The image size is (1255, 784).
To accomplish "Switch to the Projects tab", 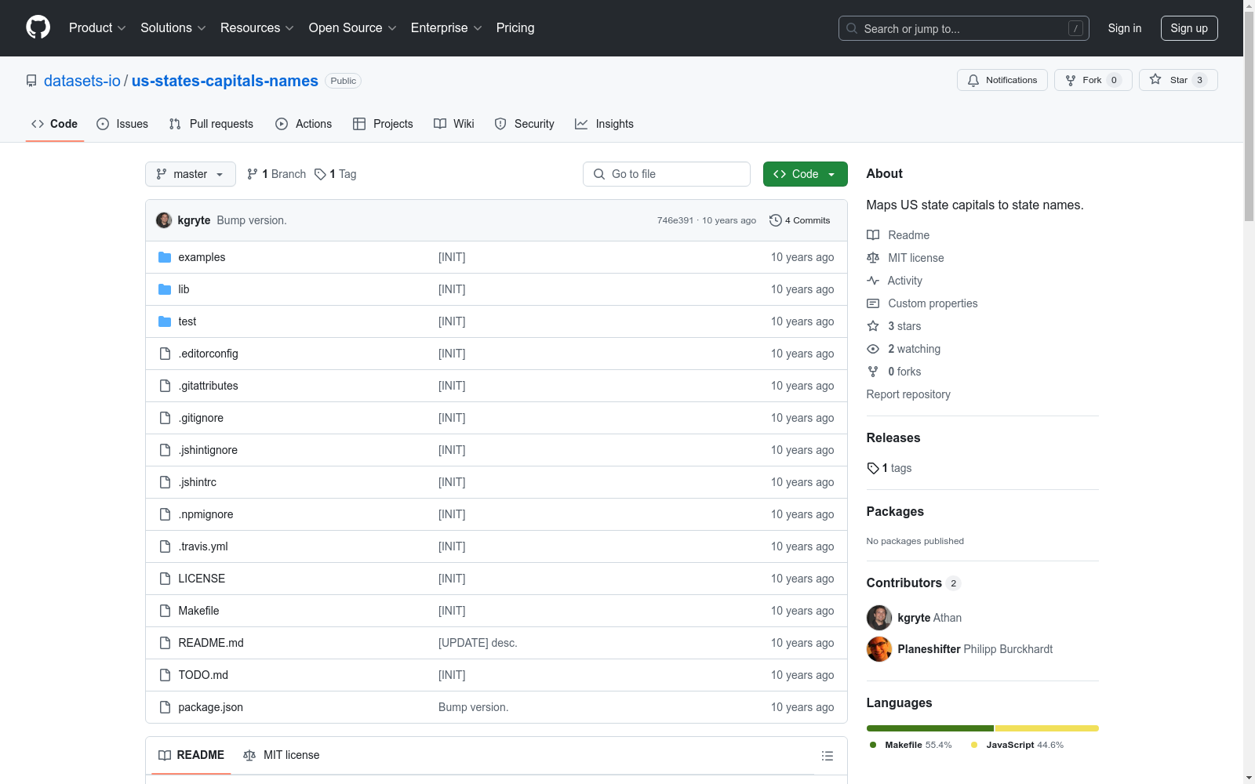I will tap(383, 124).
